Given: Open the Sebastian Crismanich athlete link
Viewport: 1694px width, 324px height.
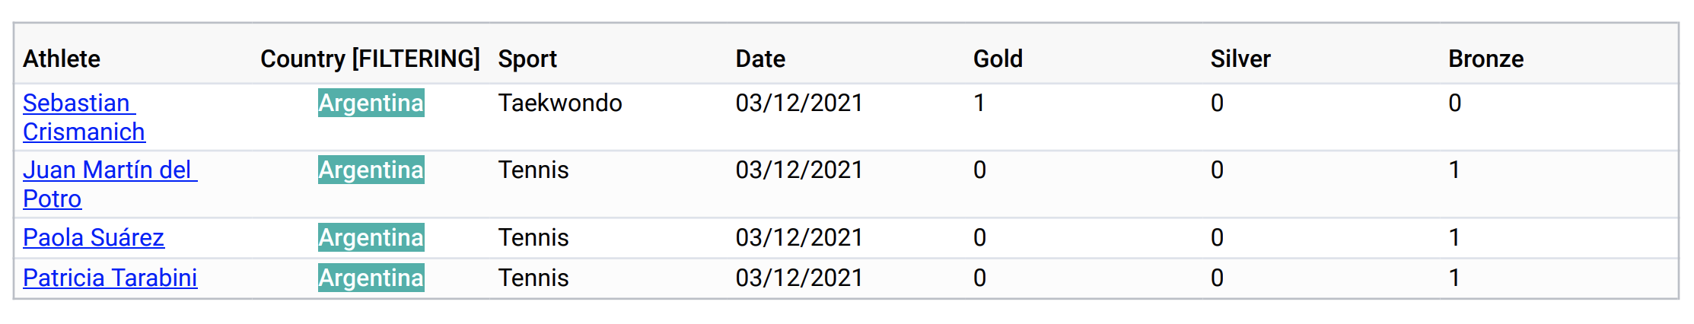Looking at the screenshot, I should tap(84, 117).
